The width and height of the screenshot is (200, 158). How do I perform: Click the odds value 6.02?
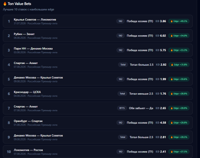tap(163, 36)
